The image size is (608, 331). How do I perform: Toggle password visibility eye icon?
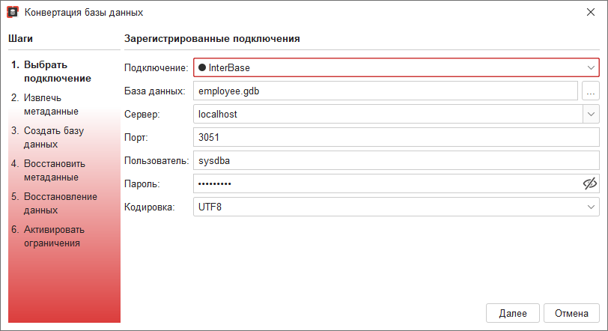[589, 183]
